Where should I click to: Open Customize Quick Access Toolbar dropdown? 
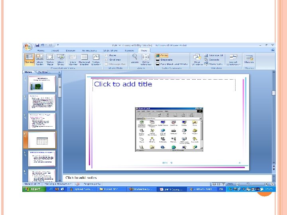pos(58,45)
